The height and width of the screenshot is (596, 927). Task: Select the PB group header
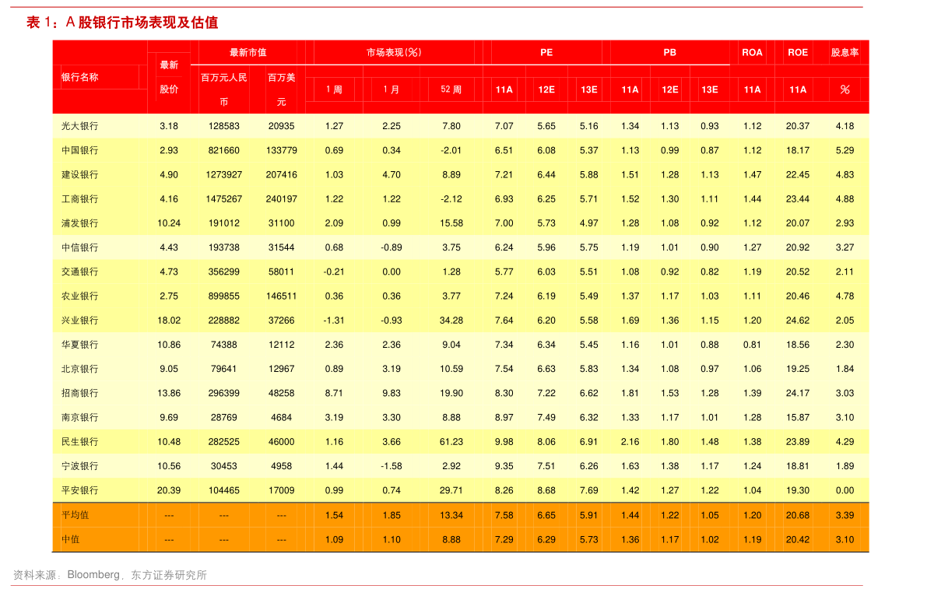click(669, 52)
